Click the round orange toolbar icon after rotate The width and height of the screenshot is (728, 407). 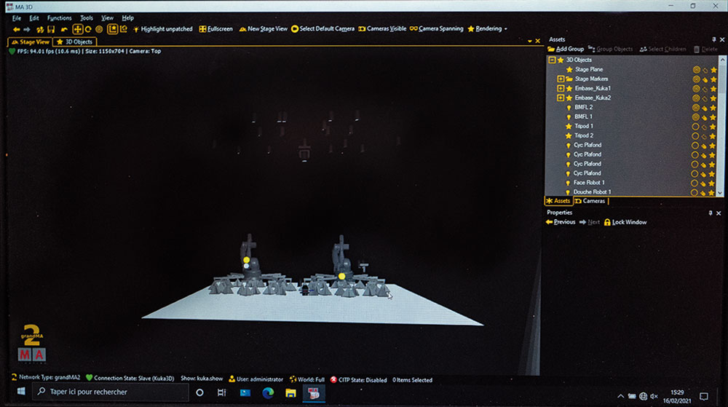[x=99, y=29]
